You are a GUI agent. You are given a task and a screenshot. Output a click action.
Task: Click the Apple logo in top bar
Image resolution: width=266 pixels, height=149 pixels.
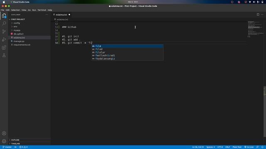(4, 2)
